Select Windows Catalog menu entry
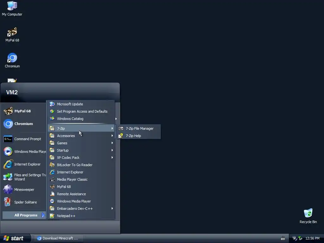The width and height of the screenshot is (324, 243). pyautogui.click(x=81, y=119)
